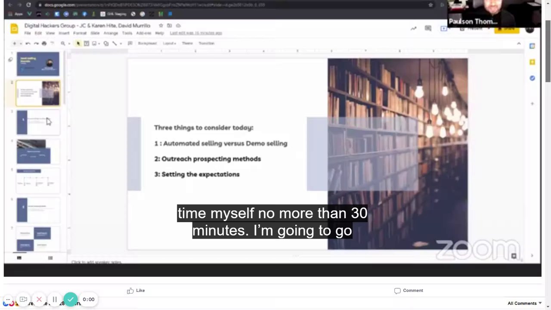551x310 pixels.
Task: Click the move-to-folder icon beside title
Action: [x=170, y=26]
